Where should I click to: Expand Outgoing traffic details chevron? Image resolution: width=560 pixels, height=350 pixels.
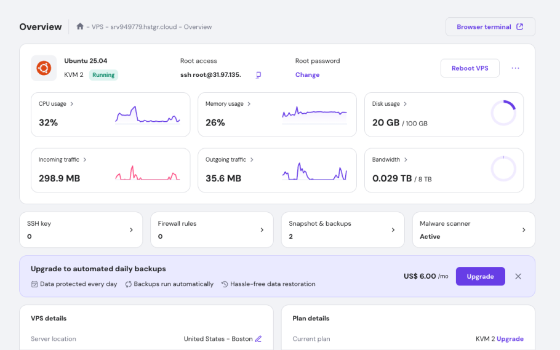(252, 160)
